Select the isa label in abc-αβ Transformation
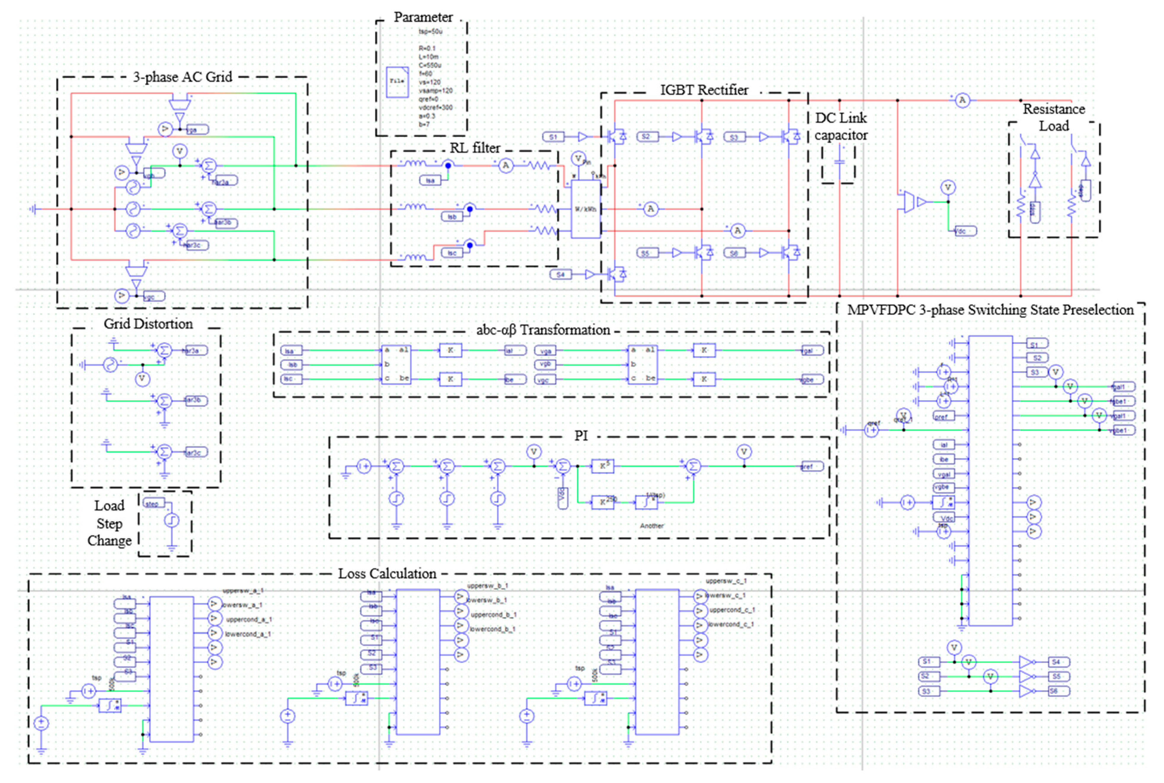This screenshot has width=1164, height=783. pos(291,351)
